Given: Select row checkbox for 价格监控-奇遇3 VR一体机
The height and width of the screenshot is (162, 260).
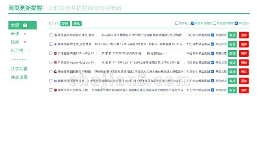Looking at the screenshot, I should click(51, 53).
